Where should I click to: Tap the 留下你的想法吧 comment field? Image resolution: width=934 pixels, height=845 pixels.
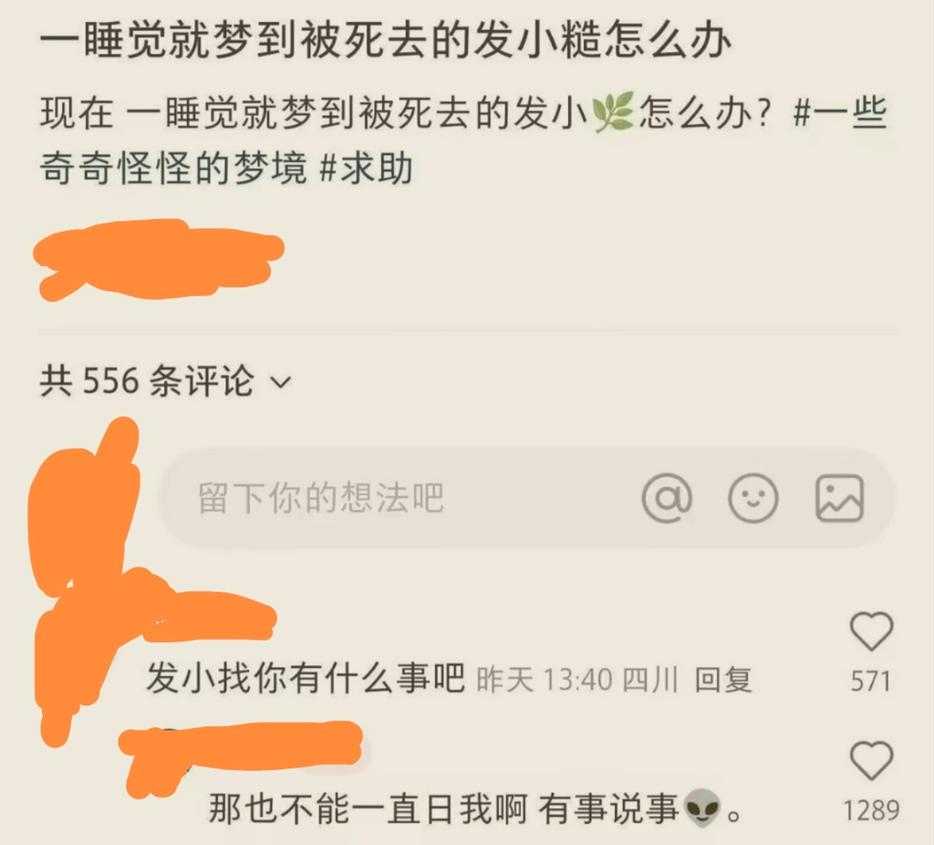click(x=526, y=498)
